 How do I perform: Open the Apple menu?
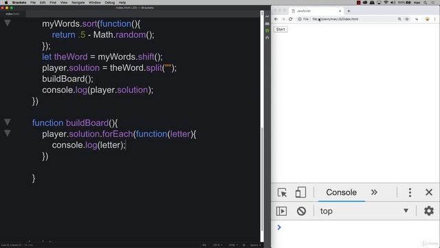tap(6, 2)
